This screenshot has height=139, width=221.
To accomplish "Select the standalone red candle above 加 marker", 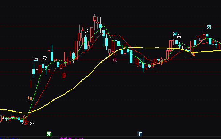I will click(x=31, y=84).
